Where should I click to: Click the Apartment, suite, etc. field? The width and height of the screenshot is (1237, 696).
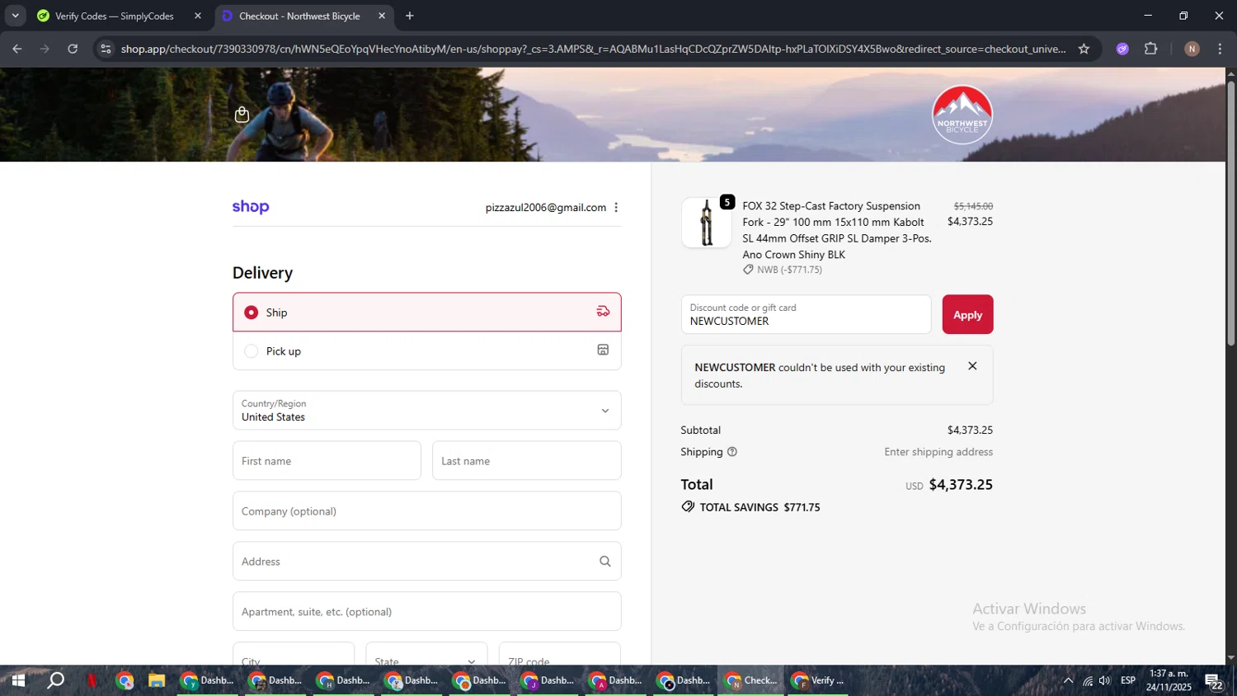[x=427, y=612]
